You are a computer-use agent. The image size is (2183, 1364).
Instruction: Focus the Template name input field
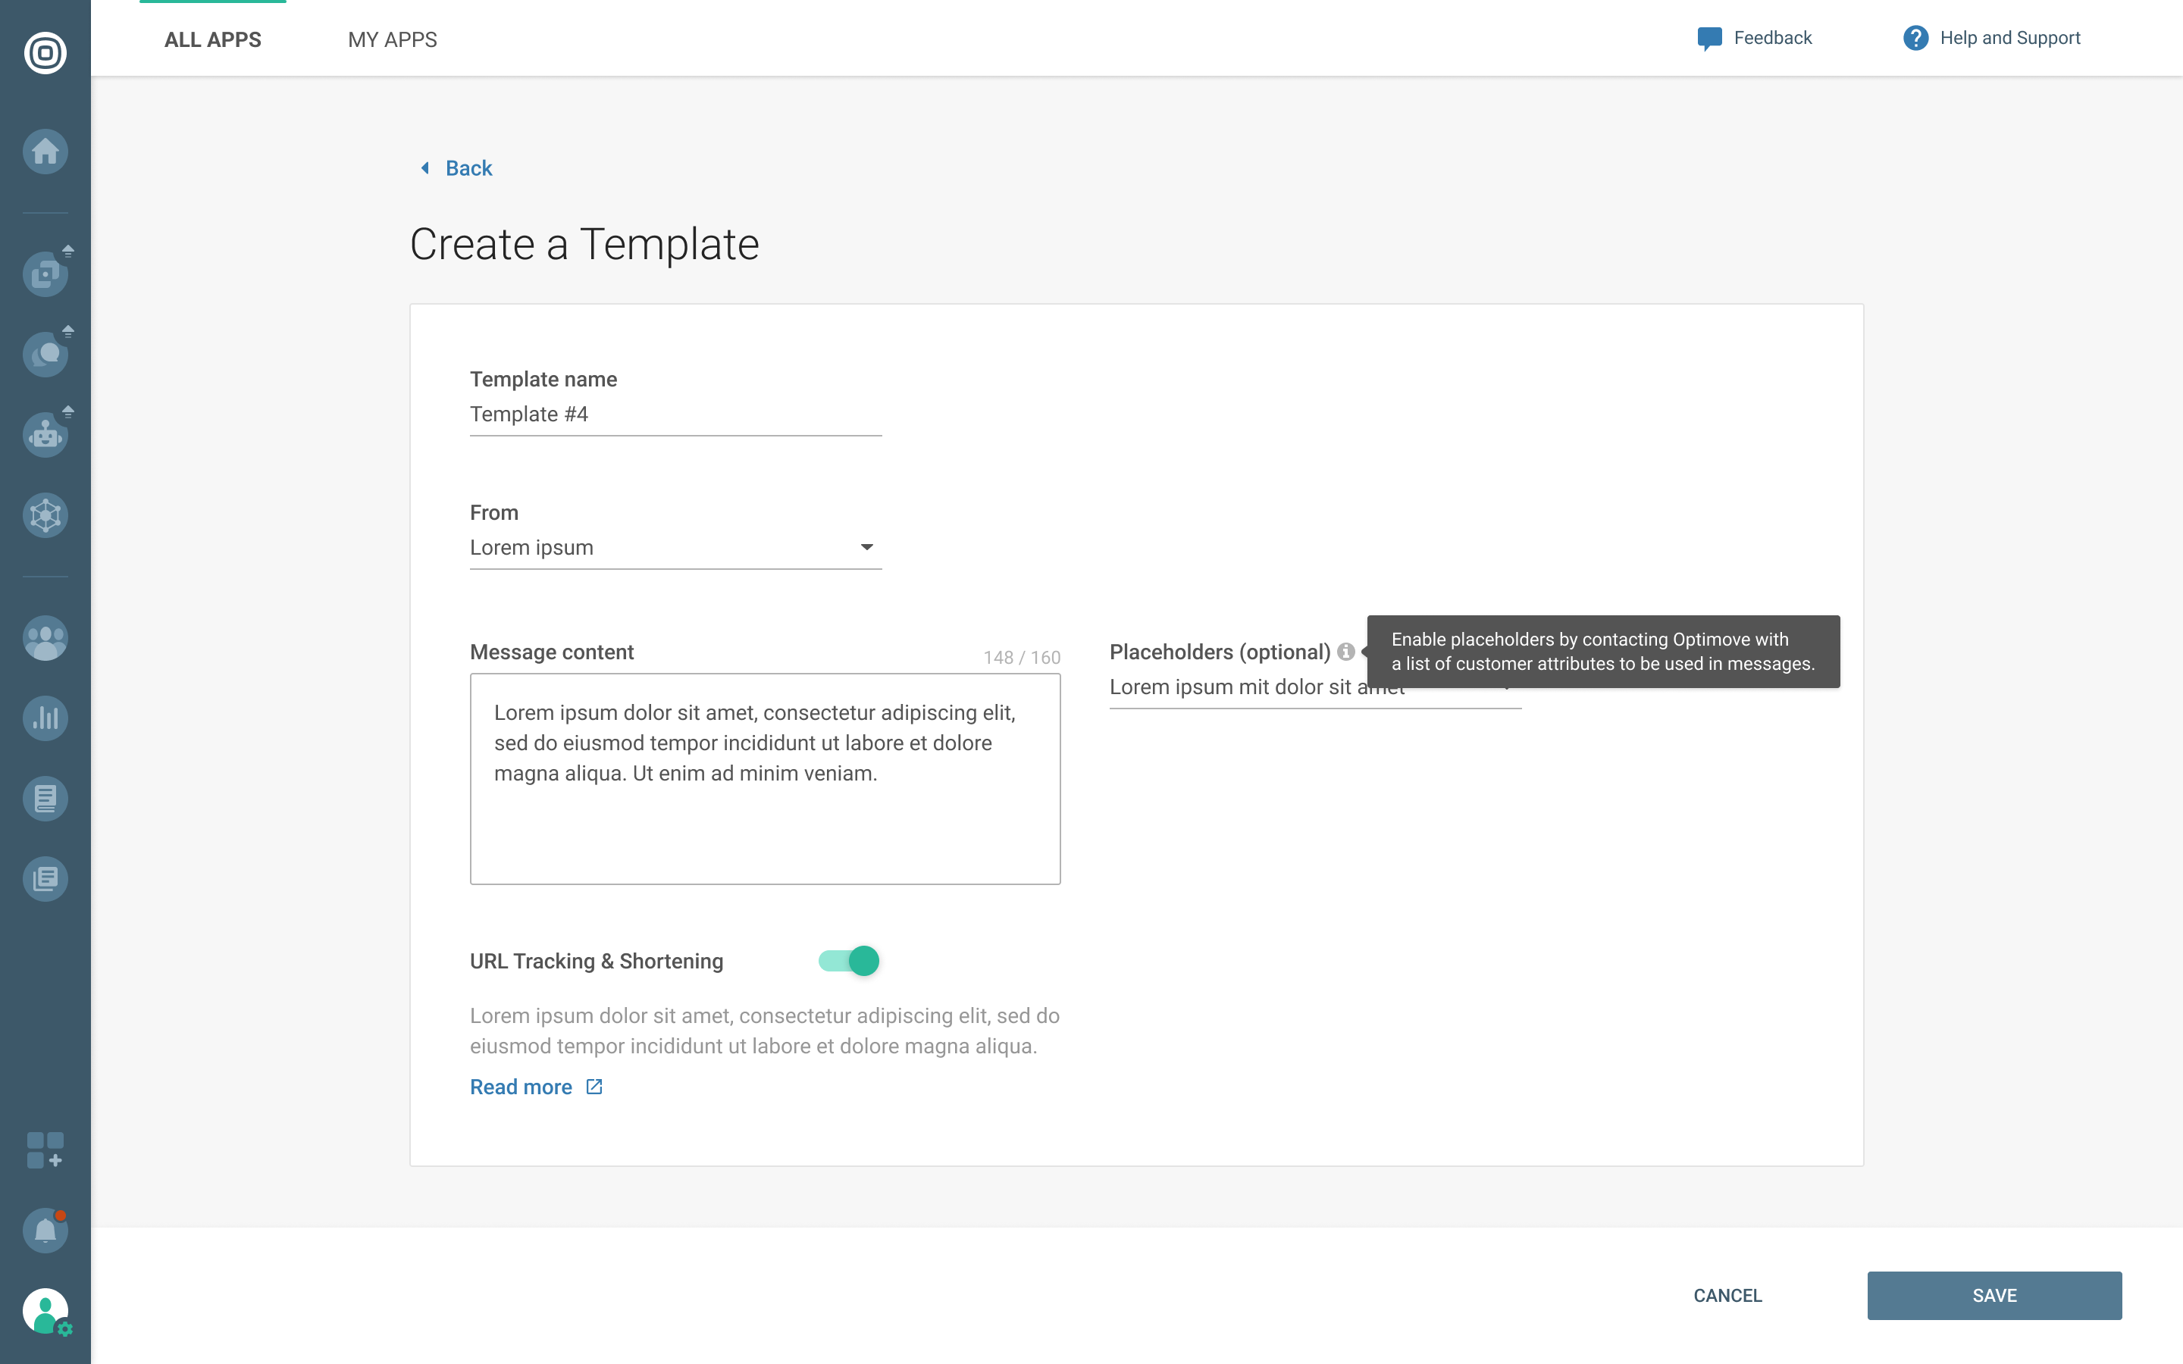pyautogui.click(x=675, y=414)
